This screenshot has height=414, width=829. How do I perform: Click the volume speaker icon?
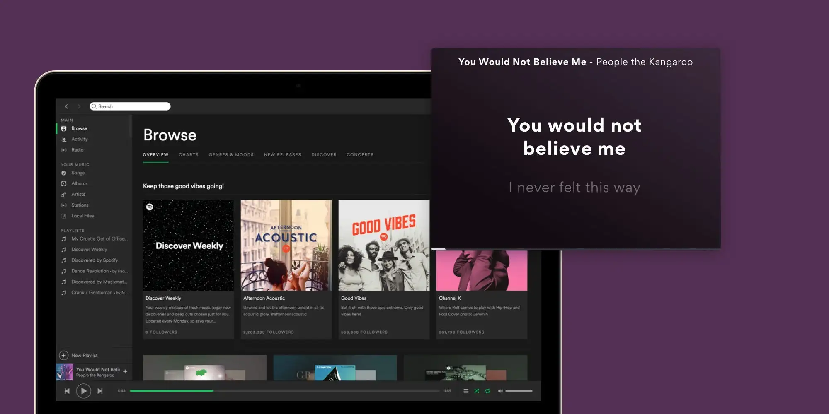(x=500, y=391)
